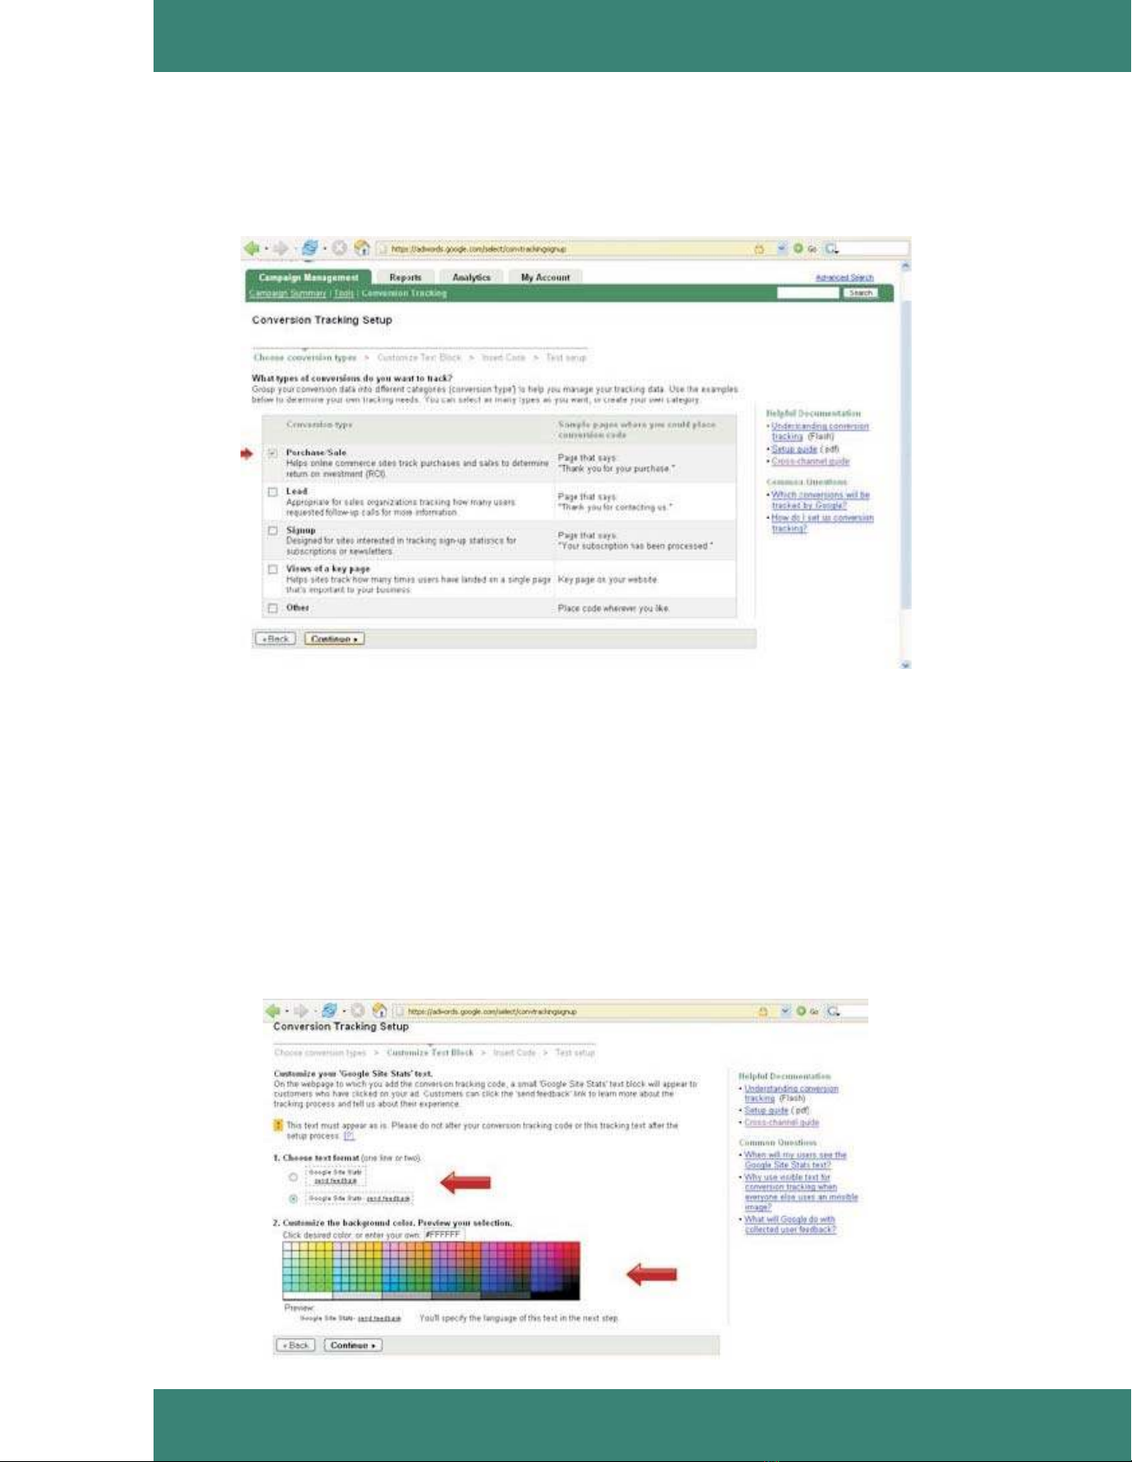Screen dimensions: 1132x1462
Task: Click the Home icon in lower browser toolbar
Action: tap(379, 1011)
